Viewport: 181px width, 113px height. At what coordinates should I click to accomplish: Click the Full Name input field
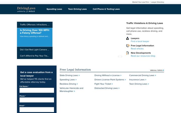[x=37, y=90]
